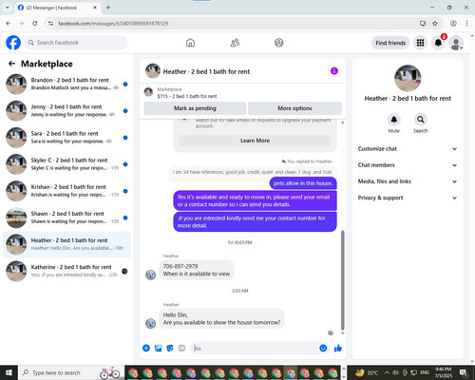Open Brandon 2 bed 1 bath conversation
The image size is (475, 380).
coord(66,84)
